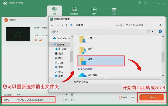Viewport: 168px width, 106px height.
Task: Expand view options dropdown arrow
Action: (x=152, y=31)
